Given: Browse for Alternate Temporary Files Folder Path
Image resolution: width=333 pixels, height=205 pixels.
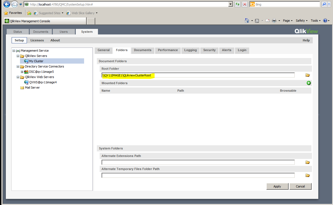Looking at the screenshot, I should [x=307, y=175].
